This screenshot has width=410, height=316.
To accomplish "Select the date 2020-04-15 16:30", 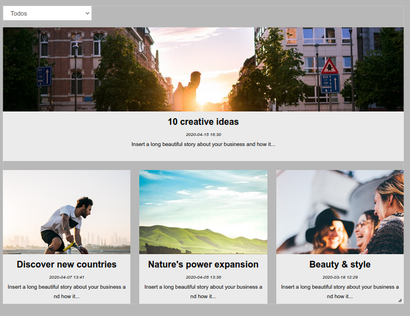I will click(203, 134).
